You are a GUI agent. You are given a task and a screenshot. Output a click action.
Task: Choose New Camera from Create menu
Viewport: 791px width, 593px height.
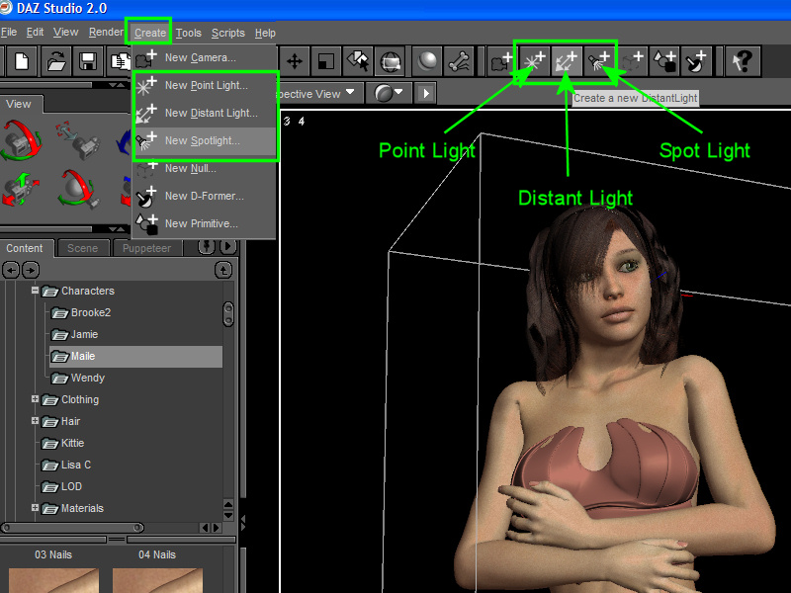point(204,57)
